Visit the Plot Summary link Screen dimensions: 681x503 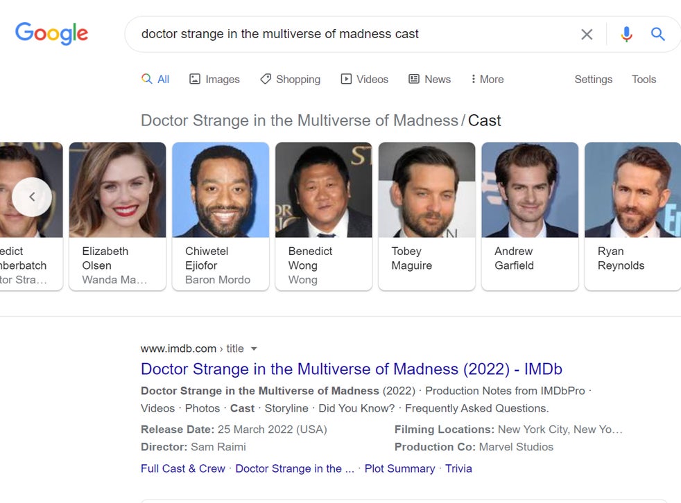coord(399,468)
